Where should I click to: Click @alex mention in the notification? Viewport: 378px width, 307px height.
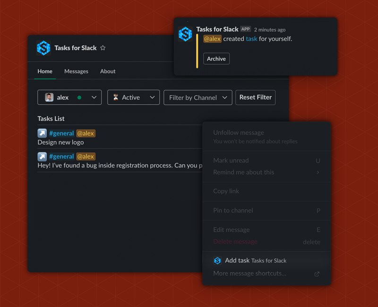click(212, 39)
